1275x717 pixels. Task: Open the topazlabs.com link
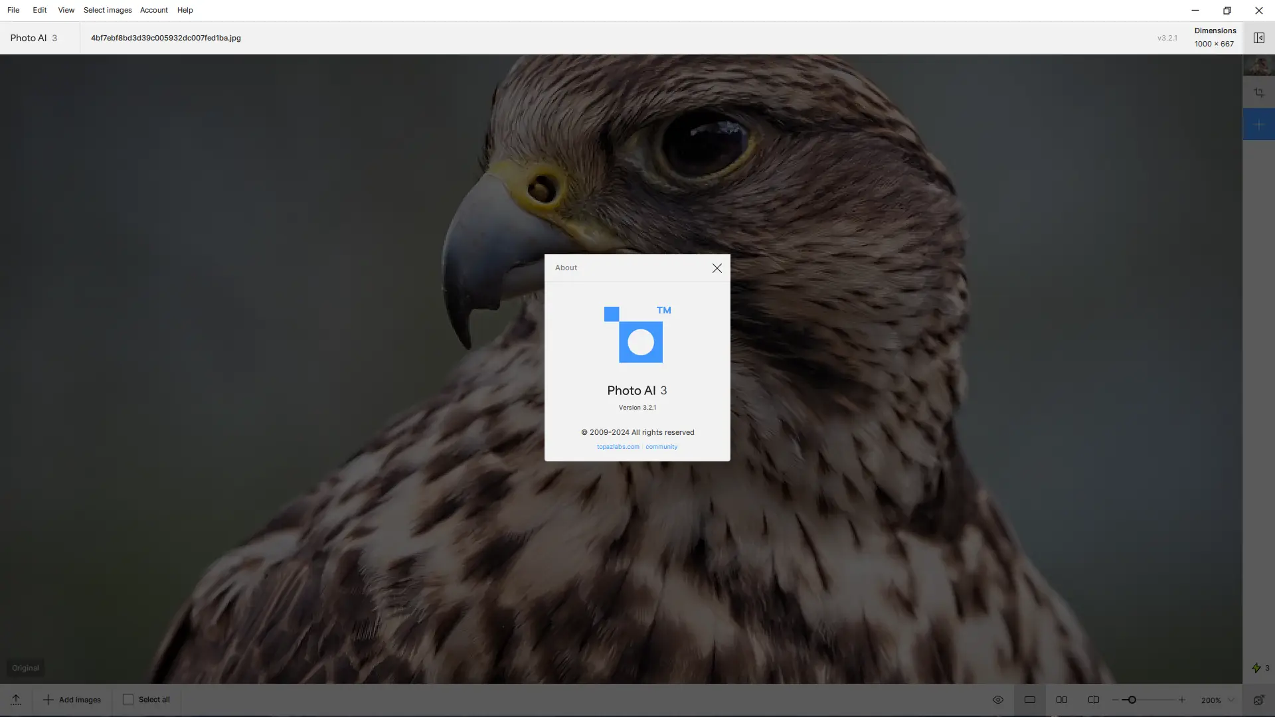pyautogui.click(x=618, y=447)
